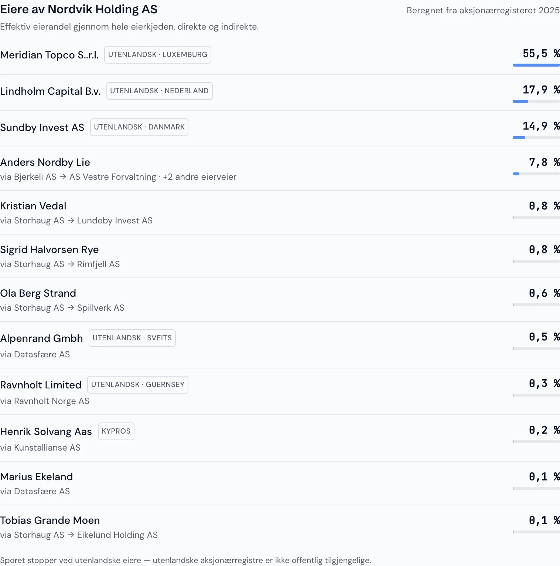Click the path 'via Kunstallianse AS'

pyautogui.click(x=40, y=448)
